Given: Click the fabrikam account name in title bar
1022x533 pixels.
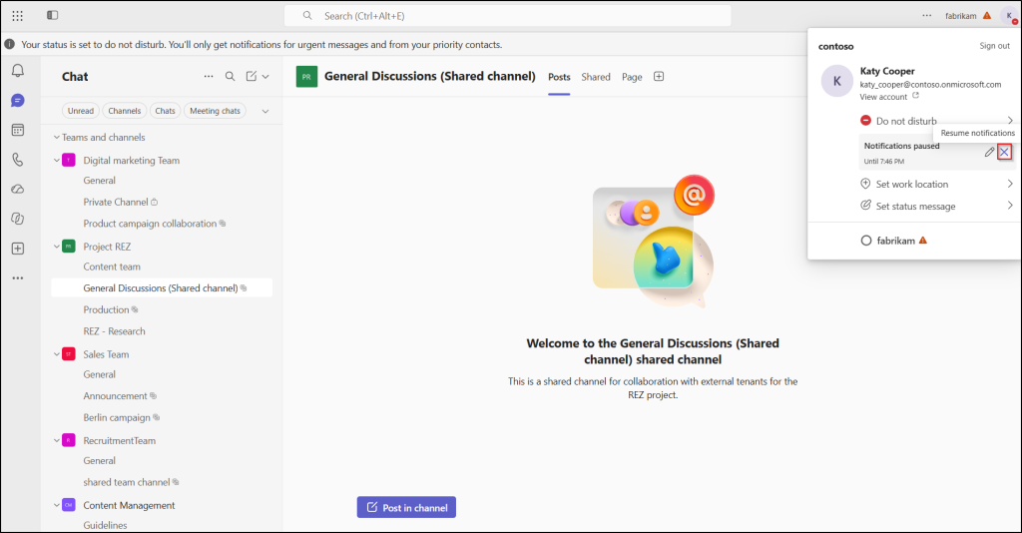Looking at the screenshot, I should click(x=961, y=16).
